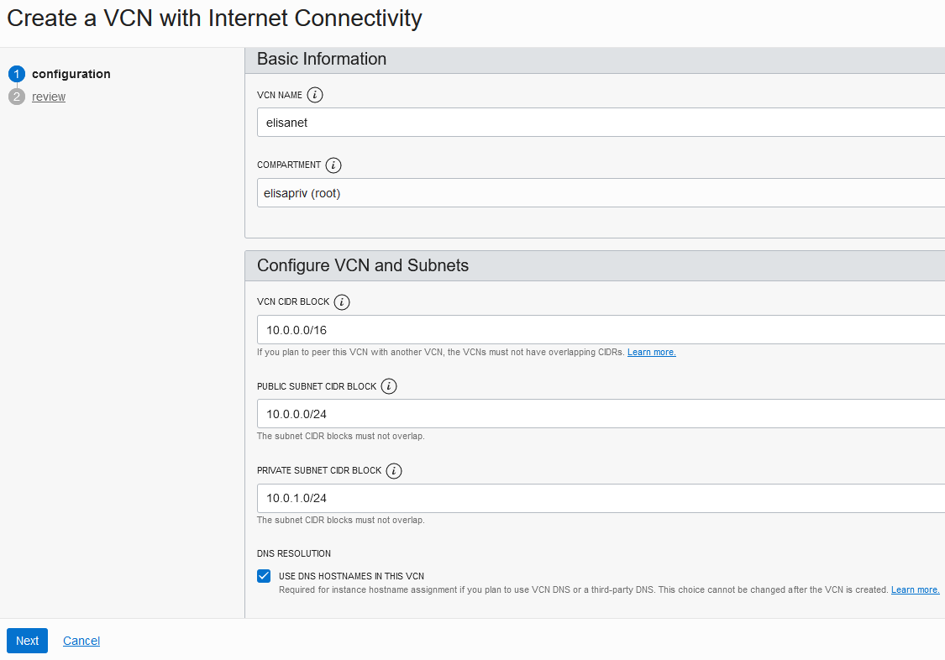The width and height of the screenshot is (945, 660).
Task: Focus the Public Subnet field 10.0.0.0/24
Action: 601,414
